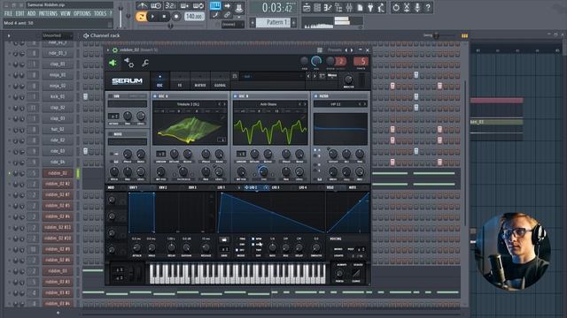Select the LFO 1 modulation tab
This screenshot has width=567, height=318.
click(221, 187)
